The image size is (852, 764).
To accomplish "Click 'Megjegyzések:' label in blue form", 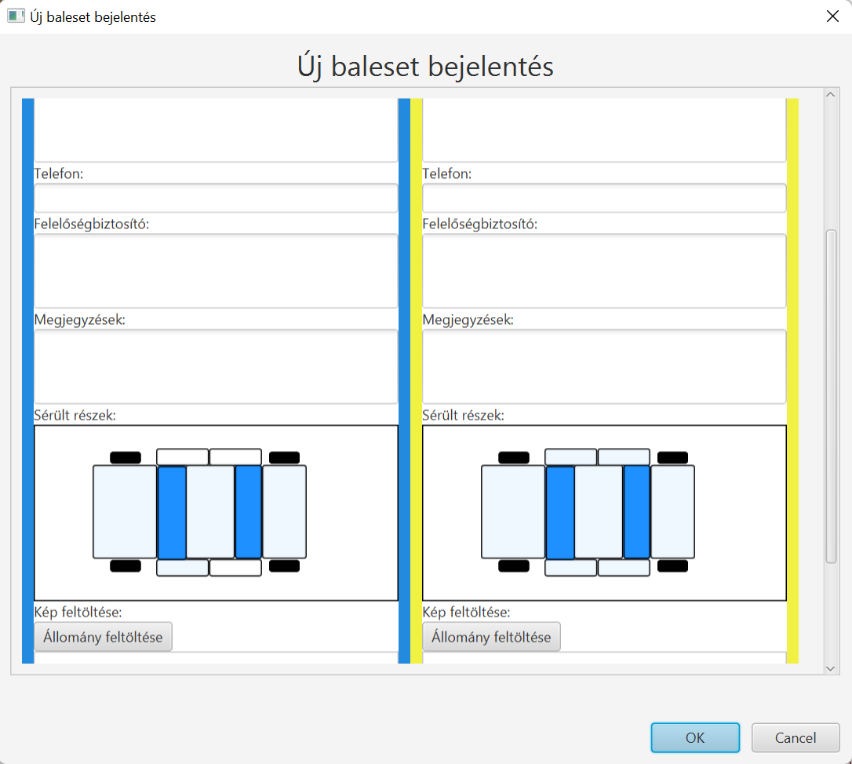I will [x=80, y=319].
